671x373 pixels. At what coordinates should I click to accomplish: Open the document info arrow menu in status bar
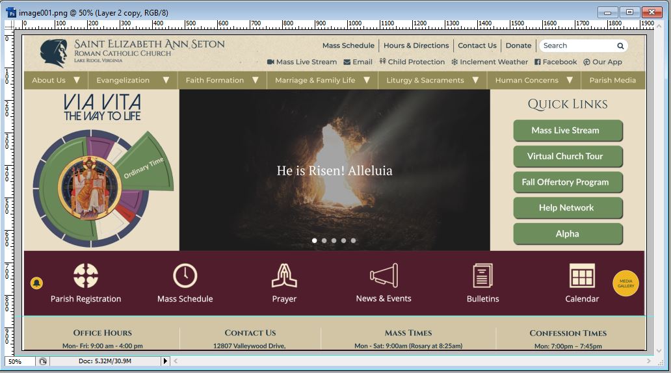165,361
